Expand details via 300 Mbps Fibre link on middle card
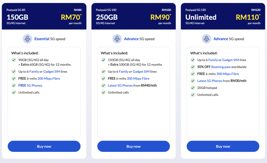This screenshot has width=267, height=163. [x=138, y=78]
